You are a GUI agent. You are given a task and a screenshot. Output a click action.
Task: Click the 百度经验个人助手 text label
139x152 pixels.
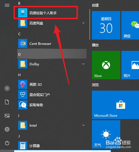pyautogui.click(x=43, y=13)
